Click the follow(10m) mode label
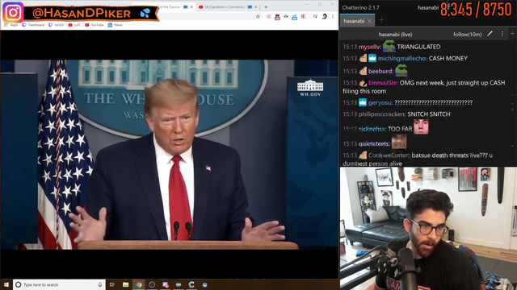The height and width of the screenshot is (290, 517). coord(467,34)
